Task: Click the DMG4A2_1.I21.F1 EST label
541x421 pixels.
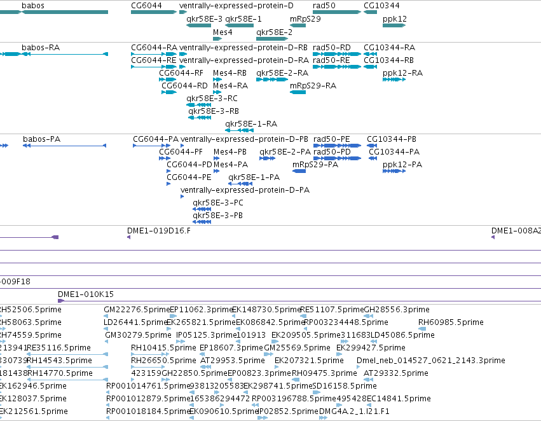Action: pos(354,411)
